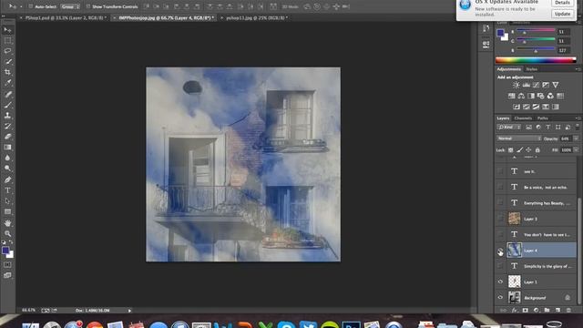Switch to the Channels tab
The image size is (583, 328).
point(523,118)
